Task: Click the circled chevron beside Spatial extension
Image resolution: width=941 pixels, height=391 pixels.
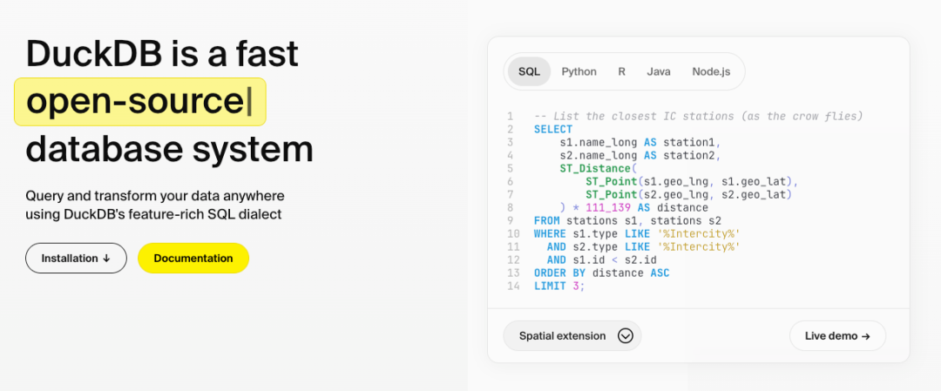Action: [x=625, y=336]
